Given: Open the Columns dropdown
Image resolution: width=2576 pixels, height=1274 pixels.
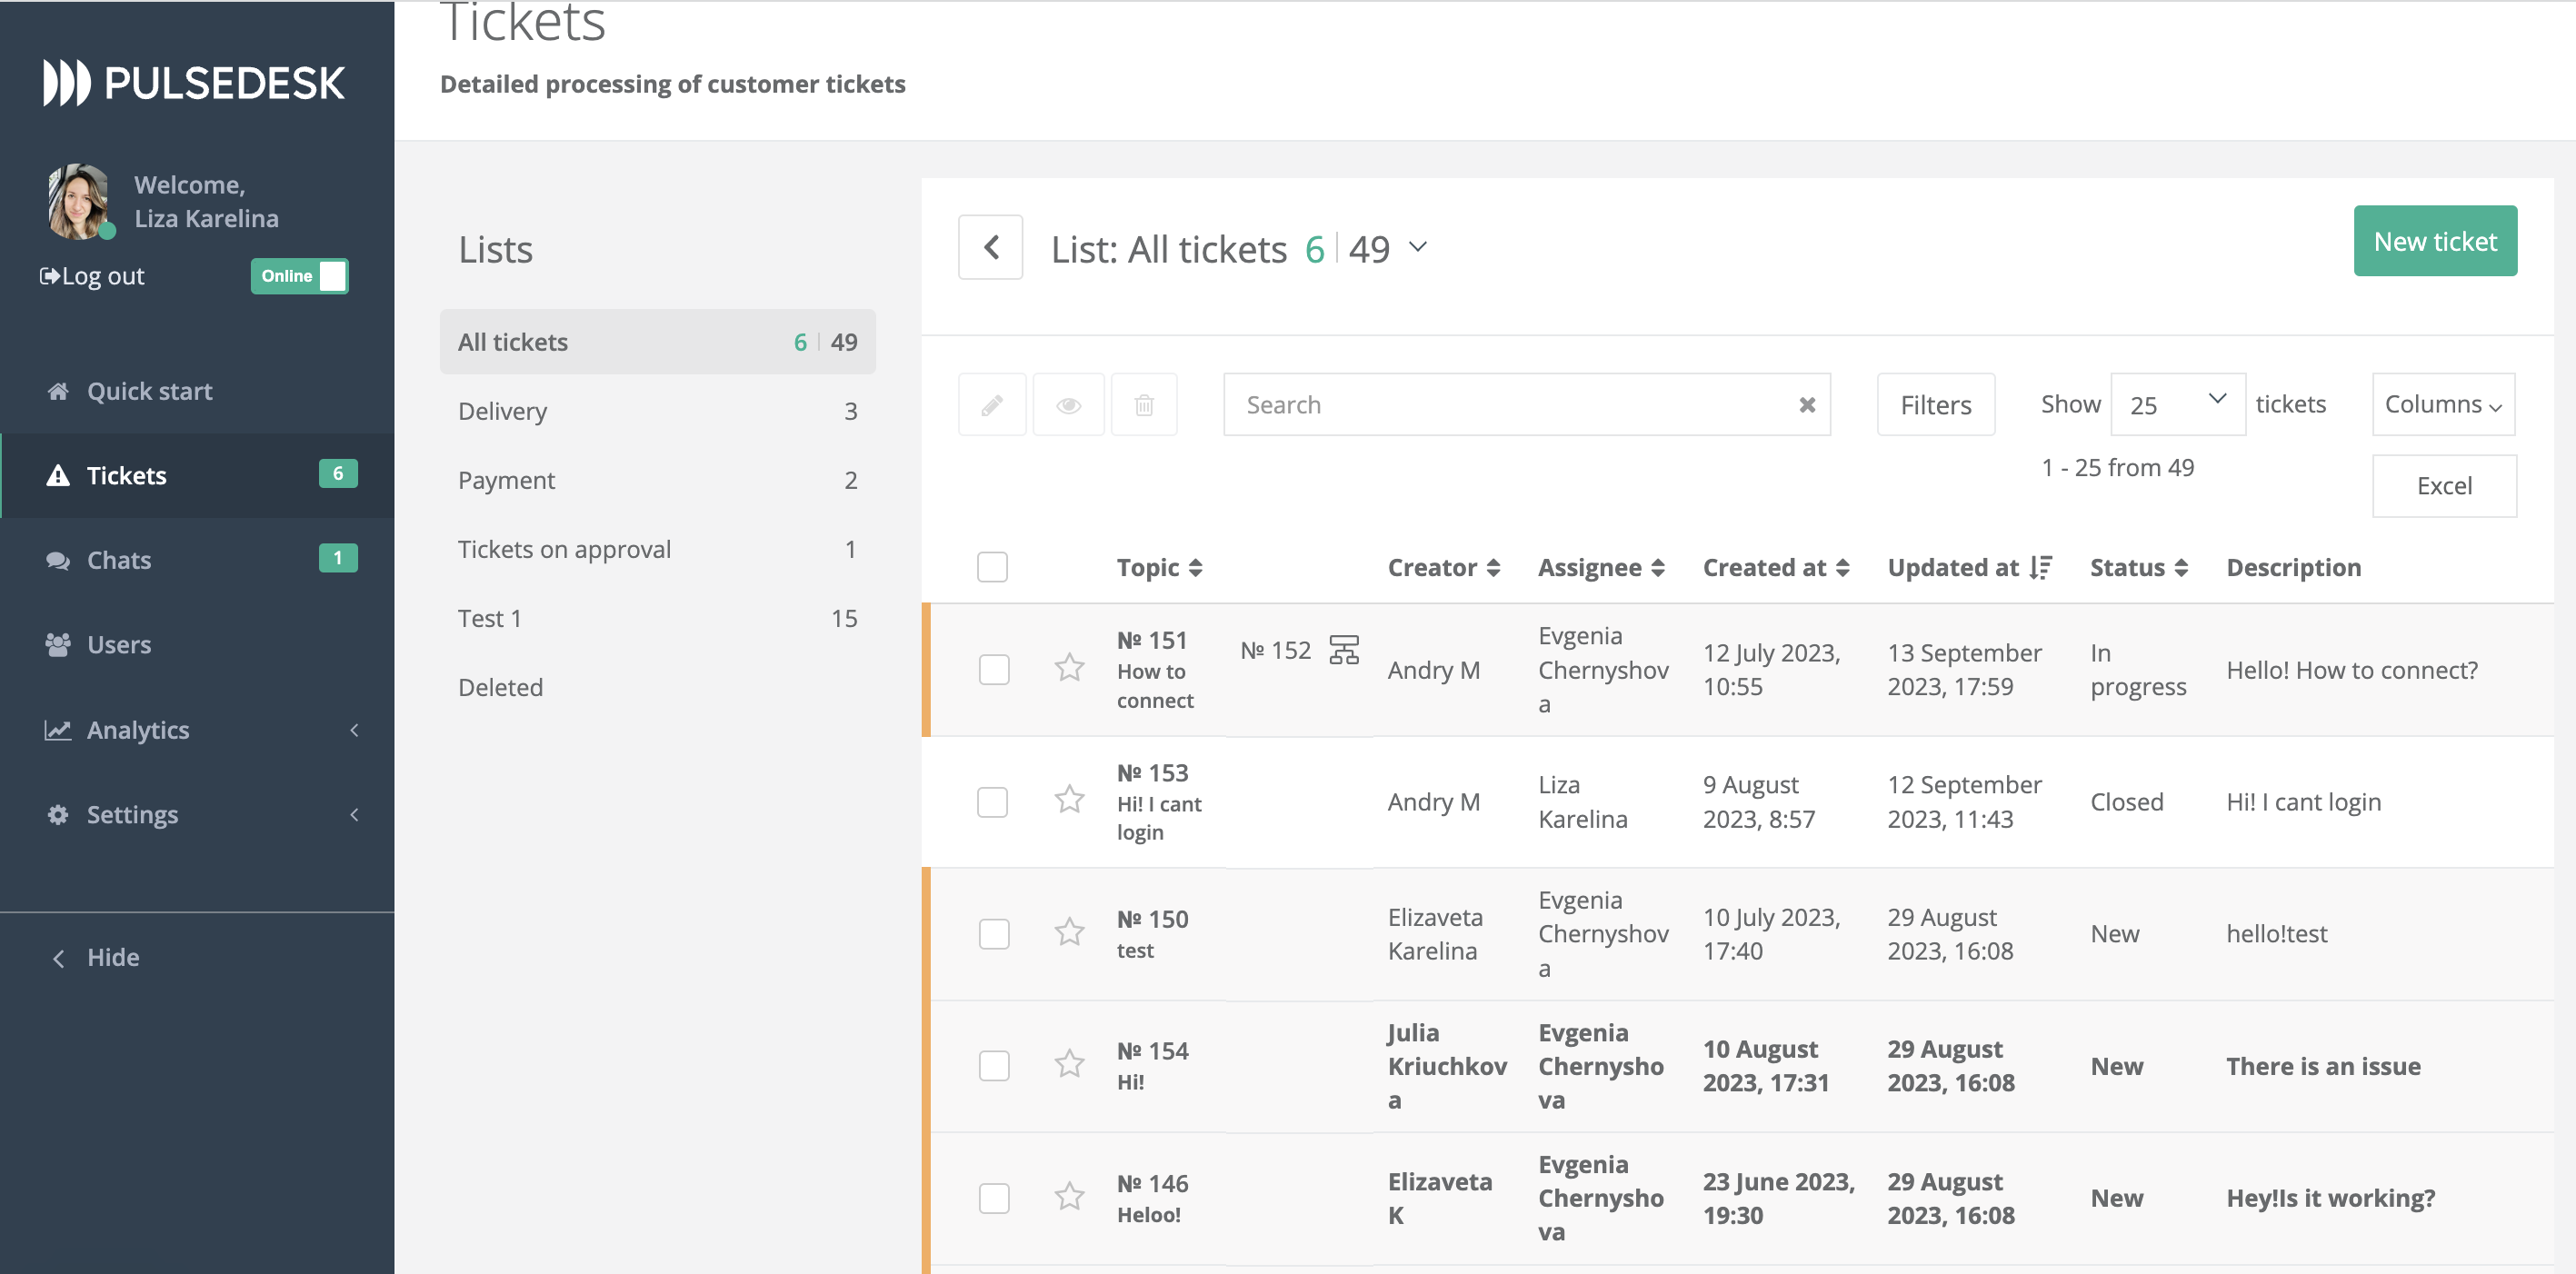Looking at the screenshot, I should [x=2442, y=404].
